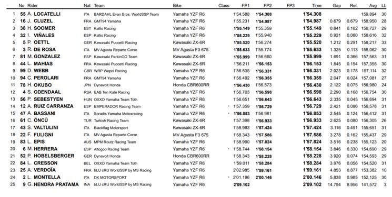392x197 pixels.
Task: Click rider SOOMER in third place
Action: [45, 28]
